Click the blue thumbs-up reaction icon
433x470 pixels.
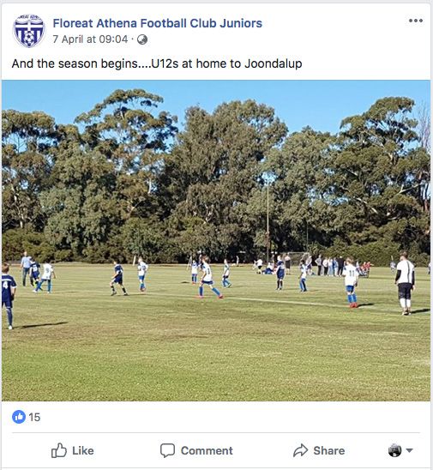click(x=19, y=417)
